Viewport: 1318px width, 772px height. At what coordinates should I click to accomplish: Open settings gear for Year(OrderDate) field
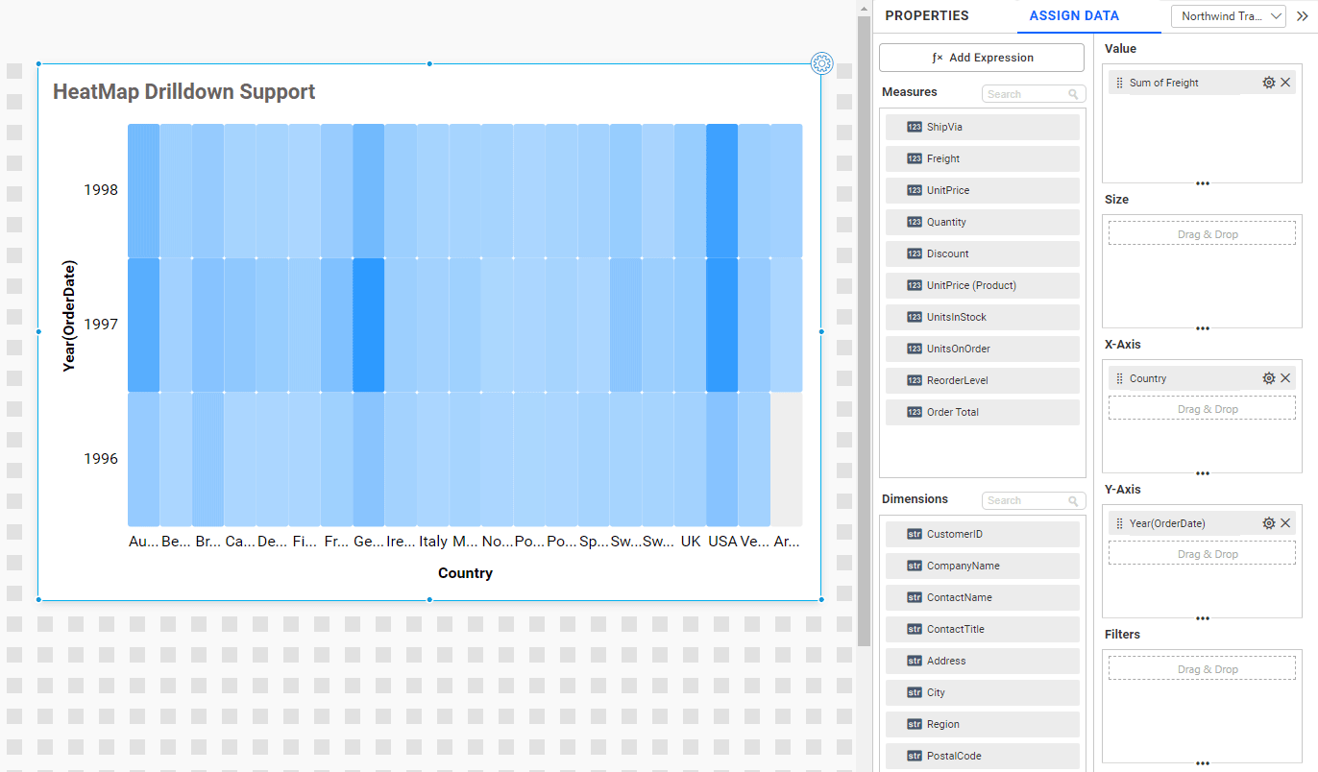click(1268, 522)
